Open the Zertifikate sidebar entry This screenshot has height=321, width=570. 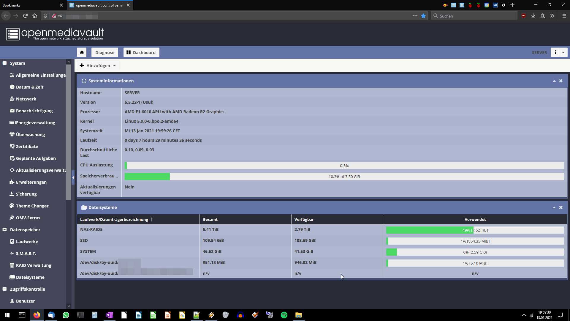click(27, 146)
